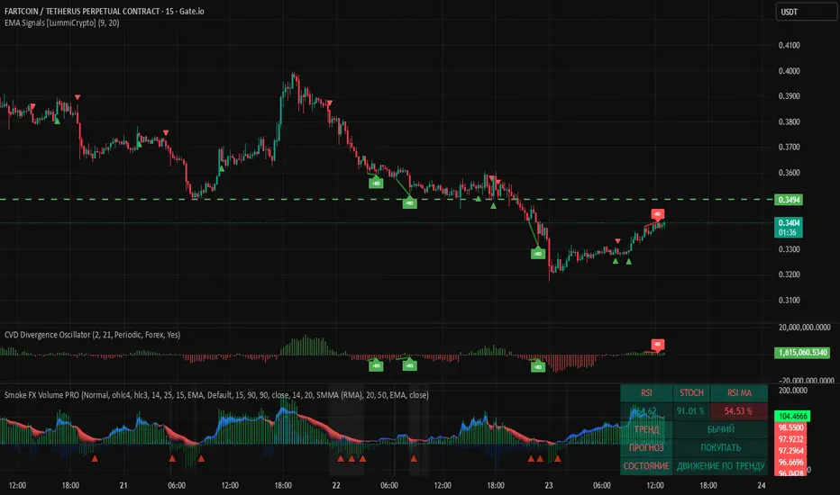Click the green divergence label at the 0.3300 swing low
Viewport: 840px width, 495px height.
(538, 254)
